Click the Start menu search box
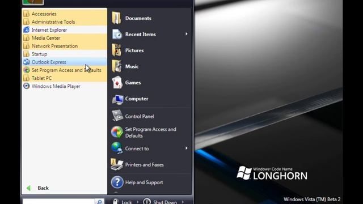This screenshot has height=204, width=363. tap(59, 202)
